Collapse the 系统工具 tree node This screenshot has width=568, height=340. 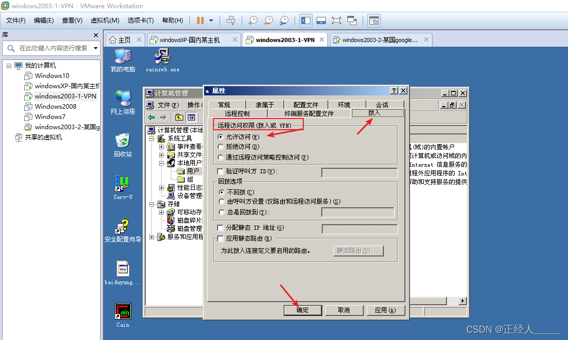[152, 138]
